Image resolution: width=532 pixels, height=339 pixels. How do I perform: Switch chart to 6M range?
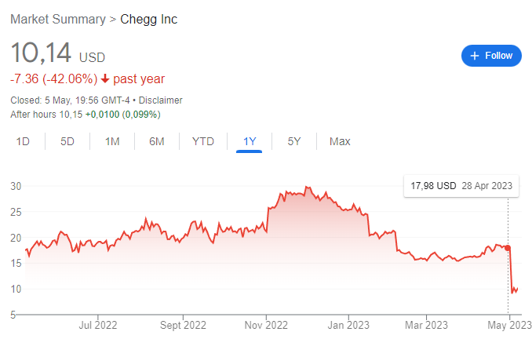tap(157, 141)
